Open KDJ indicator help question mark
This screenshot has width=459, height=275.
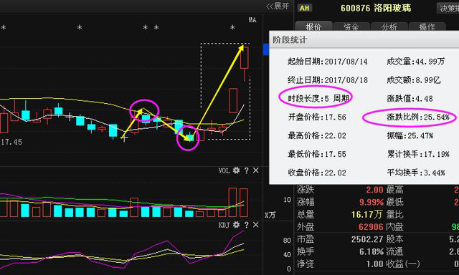click(x=247, y=225)
